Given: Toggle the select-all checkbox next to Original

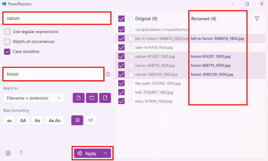Looking at the screenshot, I should [121, 19].
